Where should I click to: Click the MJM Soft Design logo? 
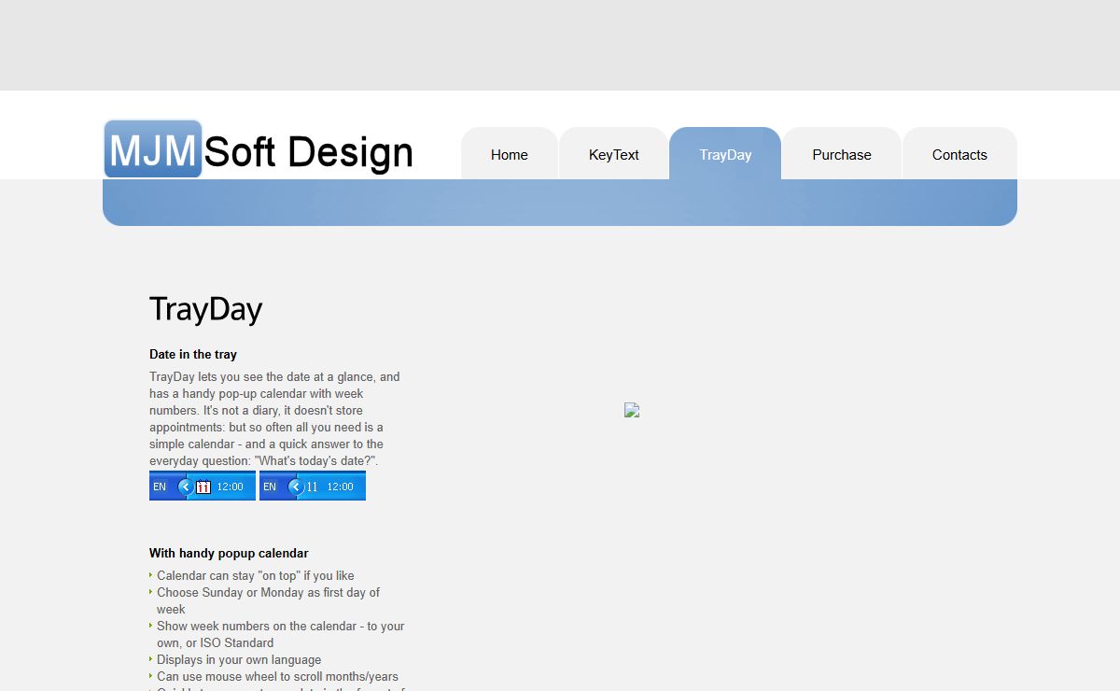click(x=259, y=149)
